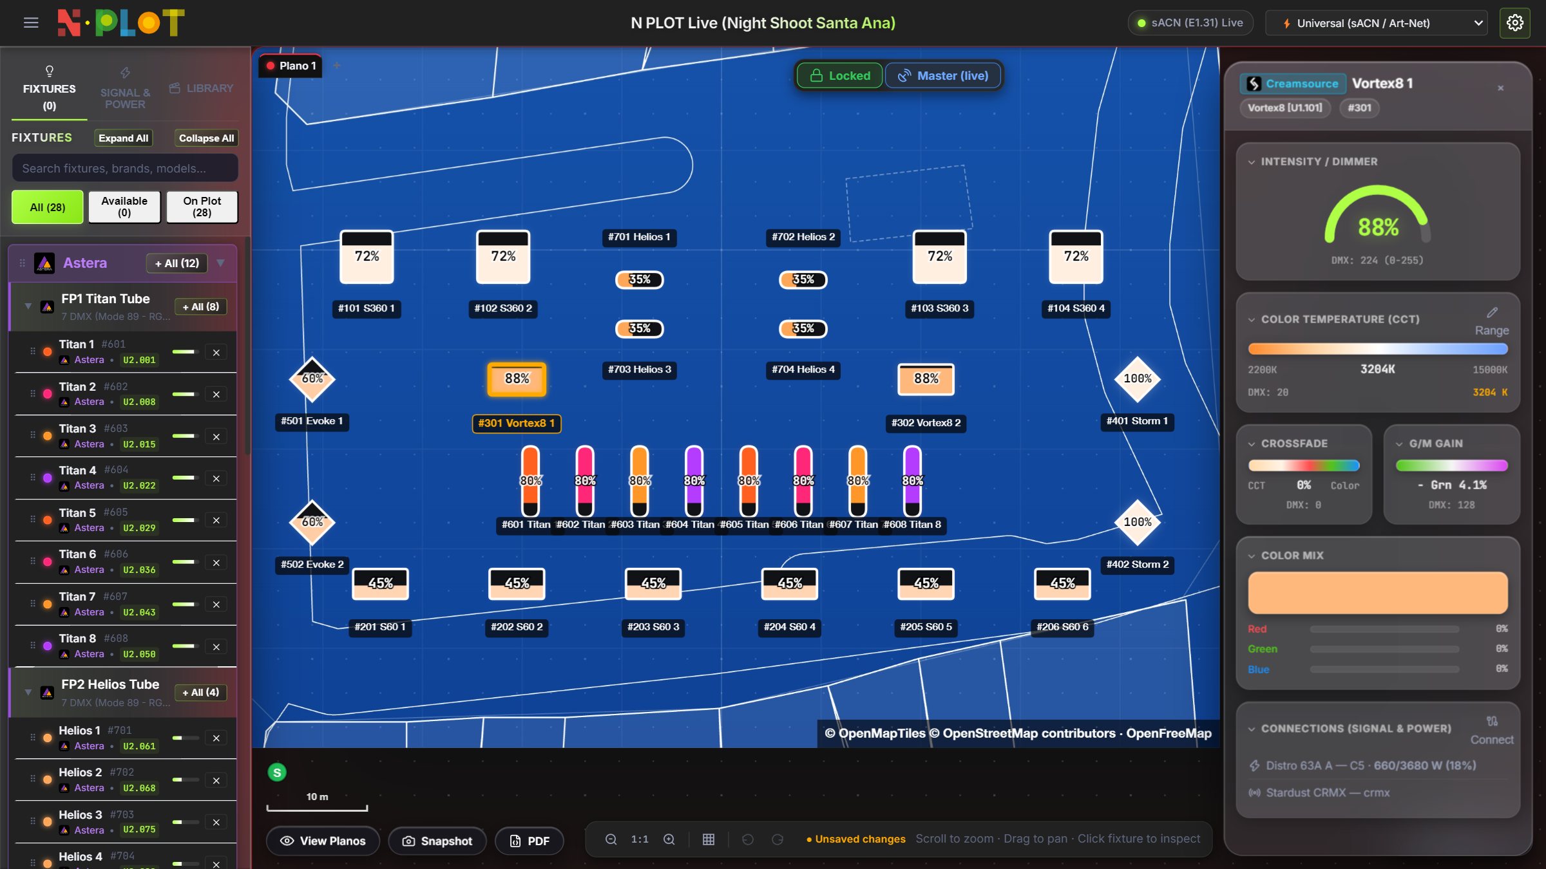The image size is (1546, 869).
Task: Click the Connect icon in Connections
Action: click(1492, 721)
